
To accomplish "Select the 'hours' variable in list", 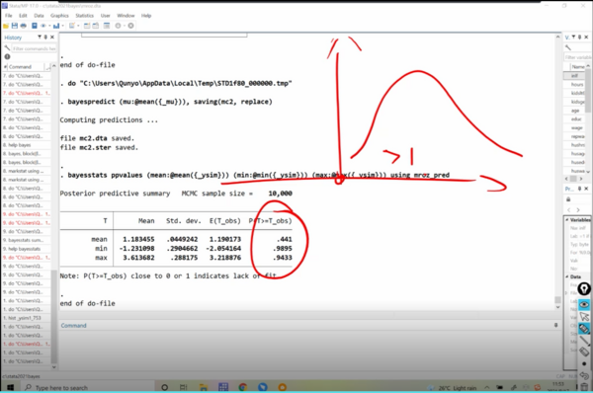I will point(576,84).
